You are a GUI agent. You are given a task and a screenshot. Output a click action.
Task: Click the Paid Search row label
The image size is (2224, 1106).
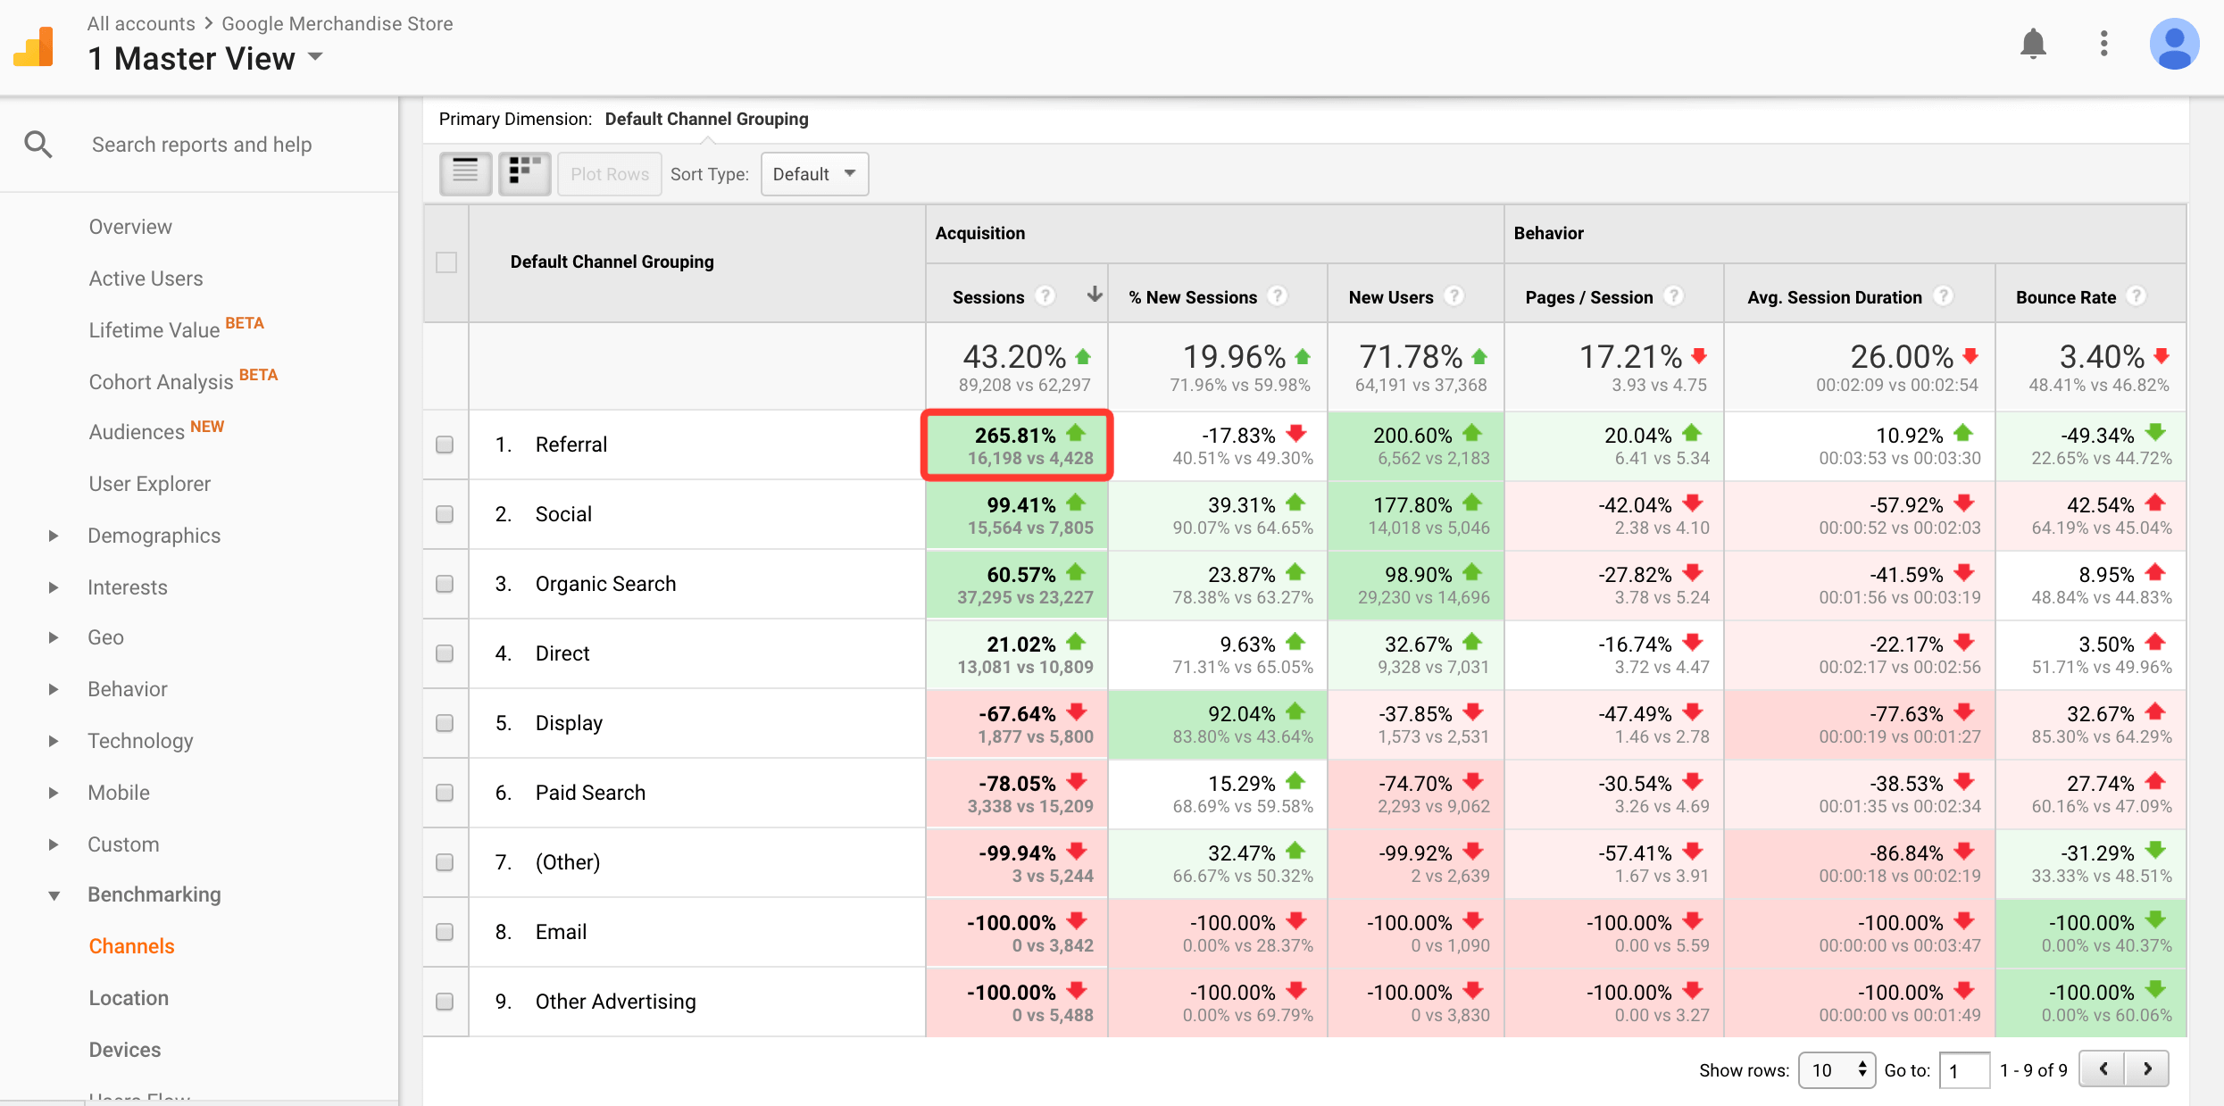[590, 793]
